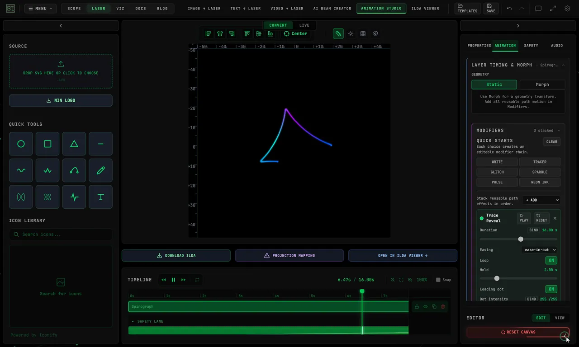Select the Atom shape quick tool
This screenshot has width=579, height=347.
click(x=47, y=197)
